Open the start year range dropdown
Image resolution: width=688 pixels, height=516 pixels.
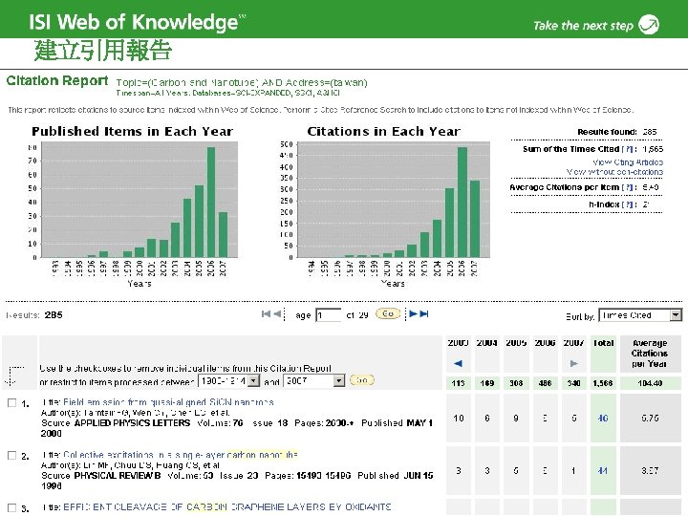click(x=229, y=380)
